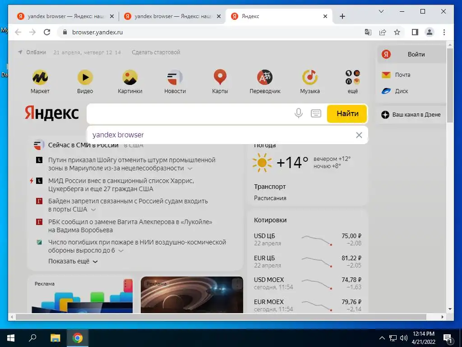Screen dimensions: 462x347
Task: Open the Картинки service icon
Action: point(130,77)
